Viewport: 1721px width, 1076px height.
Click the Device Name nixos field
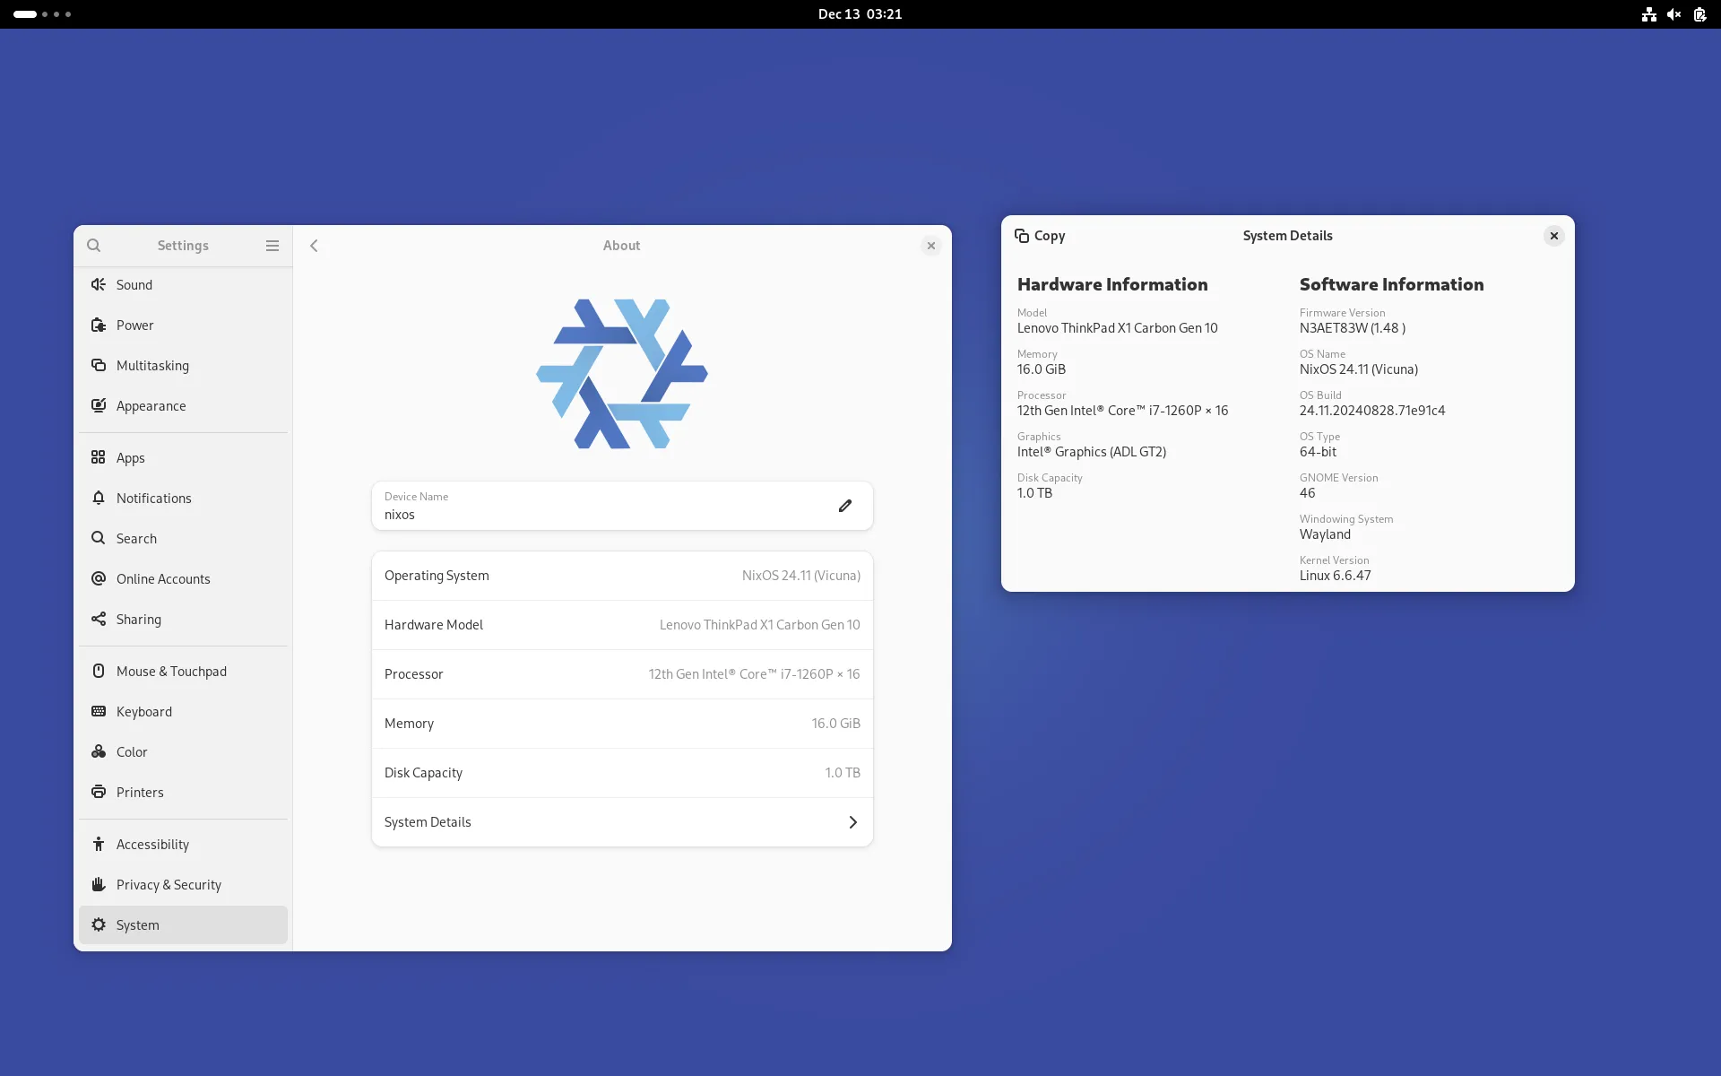point(622,506)
